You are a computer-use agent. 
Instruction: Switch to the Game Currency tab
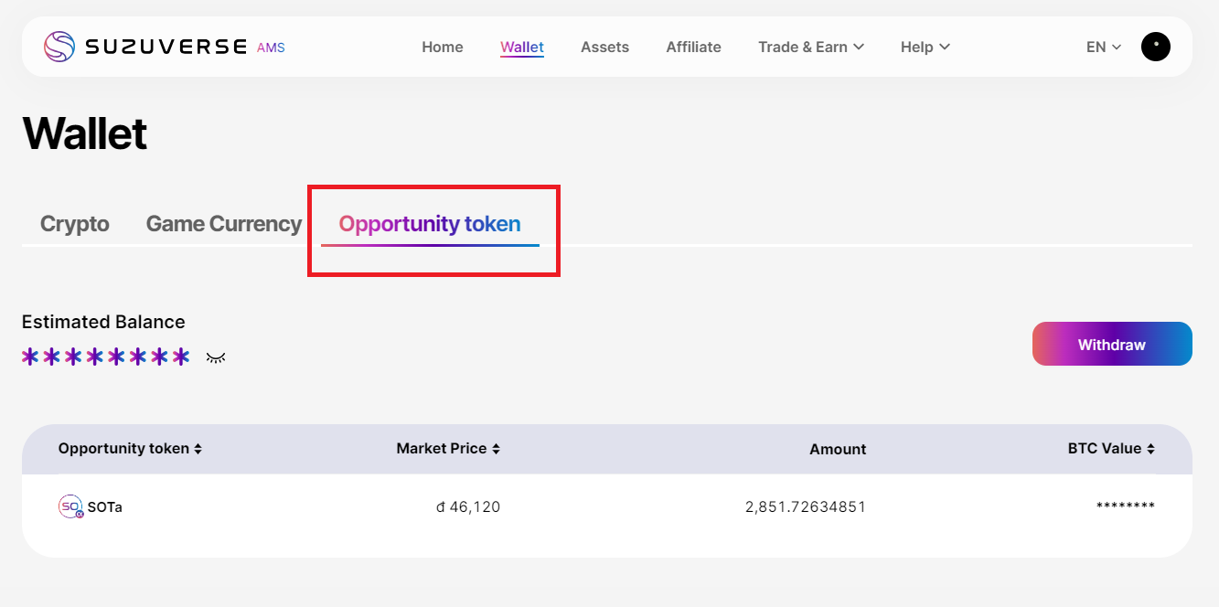pos(224,224)
